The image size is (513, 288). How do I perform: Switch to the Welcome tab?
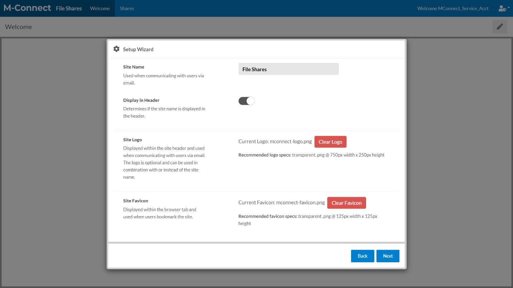tap(100, 8)
